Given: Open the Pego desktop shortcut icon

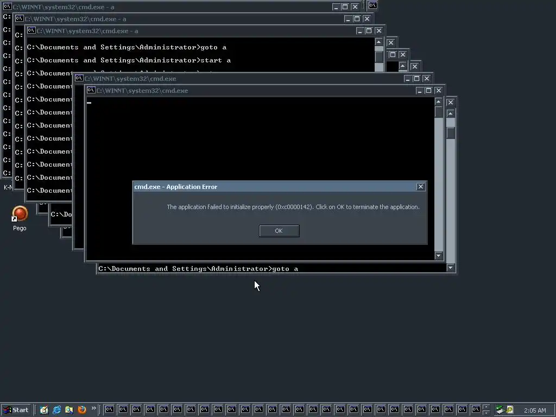Looking at the screenshot, I should coord(20,214).
